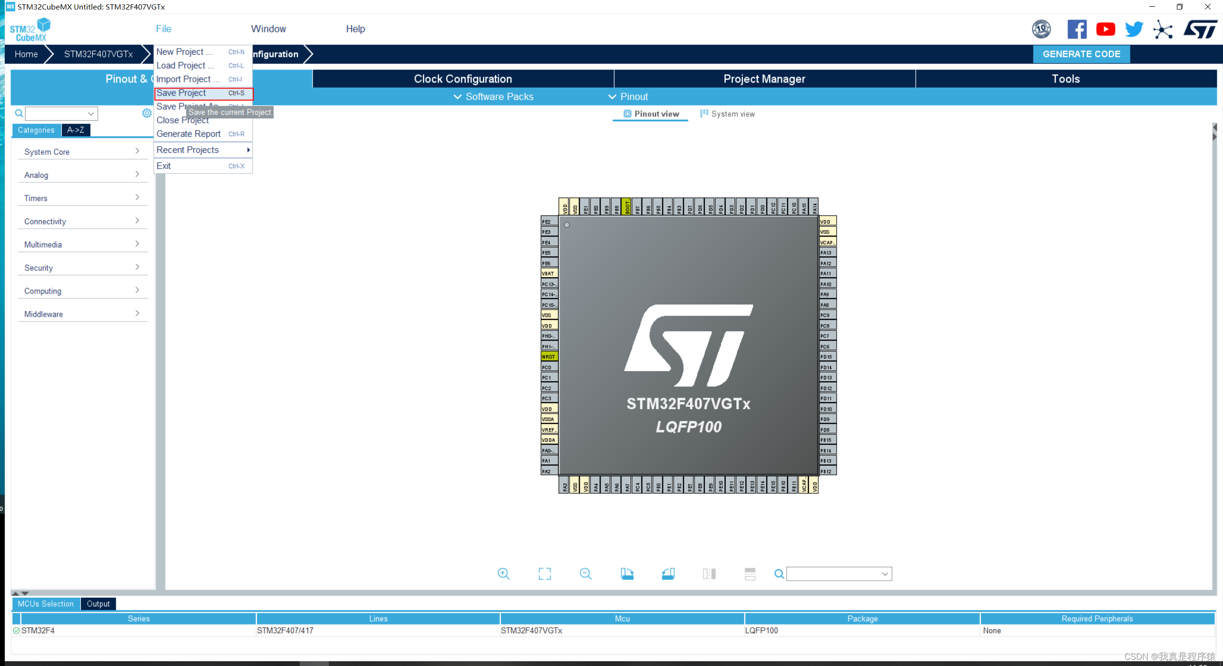This screenshot has height=666, width=1223.
Task: Open the Pinout dropdown menu
Action: click(x=628, y=97)
